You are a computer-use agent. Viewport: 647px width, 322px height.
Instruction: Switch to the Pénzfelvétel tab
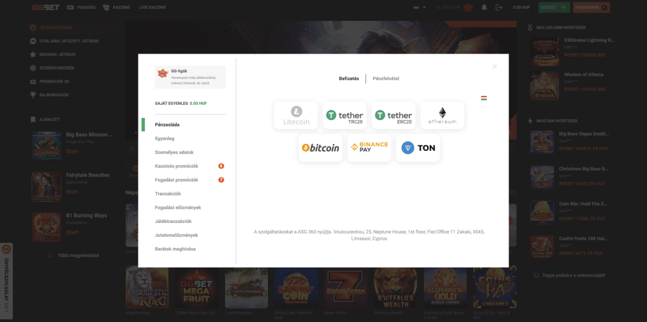(x=385, y=78)
